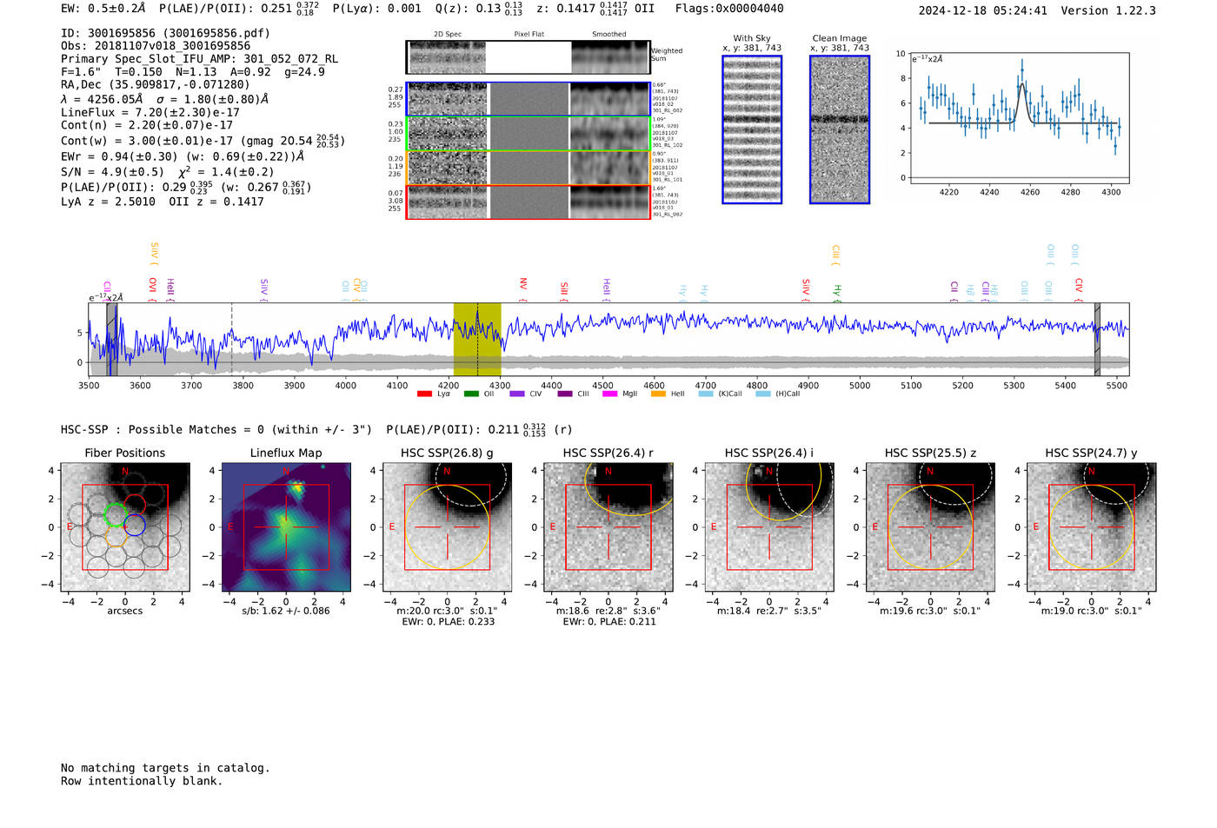This screenshot has height=828, width=1217.
Task: Click the EWr: 0, PLAE: 0.211 label
Action: pos(608,621)
